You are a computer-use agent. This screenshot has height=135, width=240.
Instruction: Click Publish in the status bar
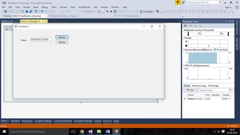pyautogui.click(x=233, y=126)
